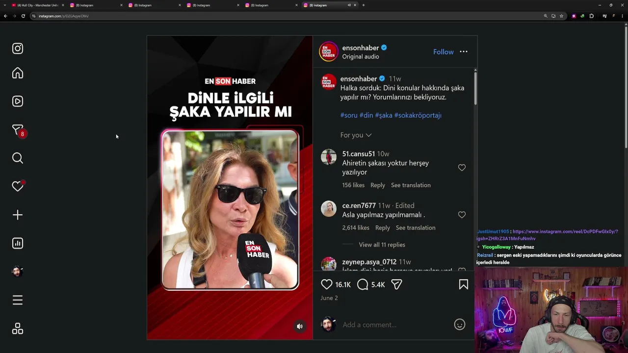Viewport: 628px width, 353px height.
Task: View the 16.1K likes count
Action: pyautogui.click(x=343, y=284)
